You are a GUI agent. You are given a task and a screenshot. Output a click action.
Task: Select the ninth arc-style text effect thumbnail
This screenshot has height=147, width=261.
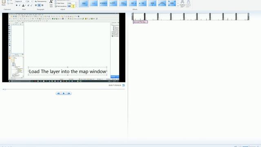(162, 3)
